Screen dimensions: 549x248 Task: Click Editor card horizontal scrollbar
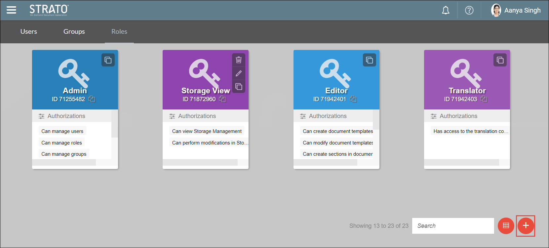tap(325, 162)
